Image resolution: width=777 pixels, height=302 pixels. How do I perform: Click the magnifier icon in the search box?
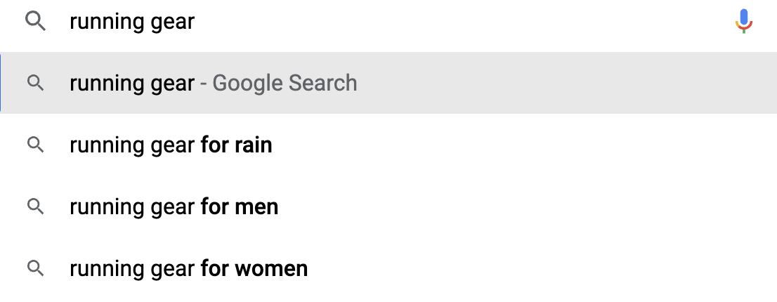tap(35, 22)
